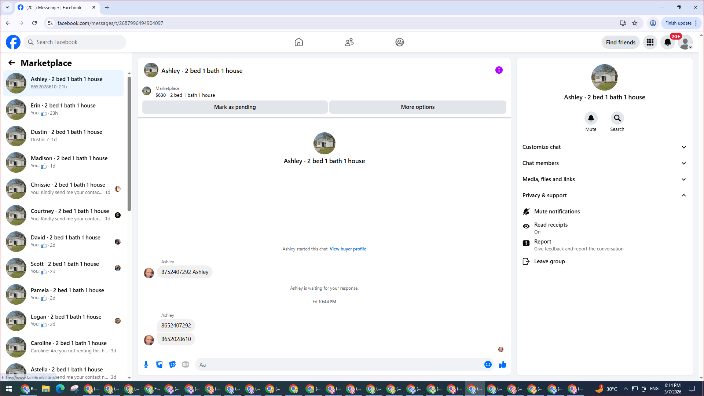Open conversation information purple icon
This screenshot has width=704, height=396.
499,70
